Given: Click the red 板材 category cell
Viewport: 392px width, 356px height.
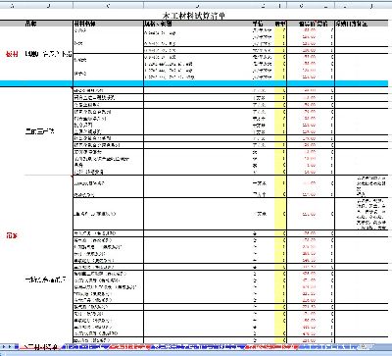Looking at the screenshot, I should [12, 54].
